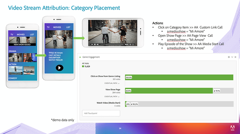The image size is (240, 134).
Task: Click Watch Video (Media Start) touchpoint label
Action: pos(108,103)
